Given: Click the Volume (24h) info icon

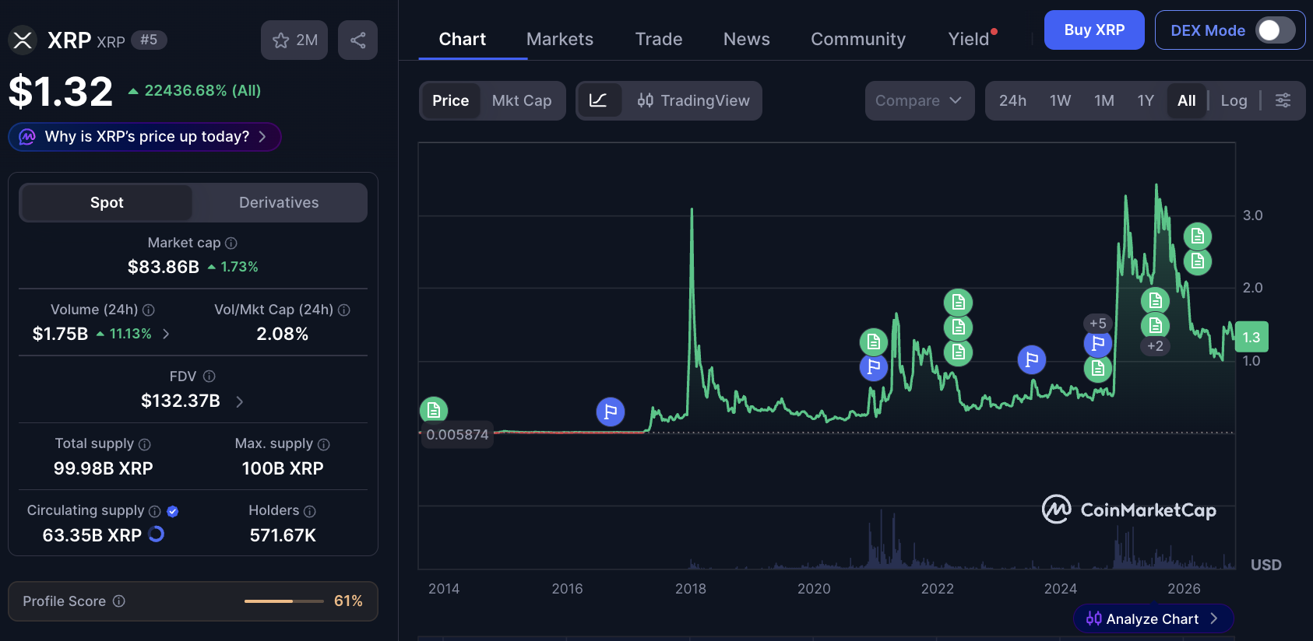Looking at the screenshot, I should 149,310.
